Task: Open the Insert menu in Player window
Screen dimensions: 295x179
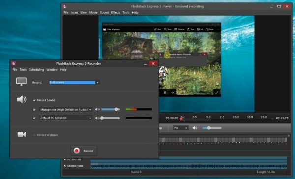Action: click(74, 13)
